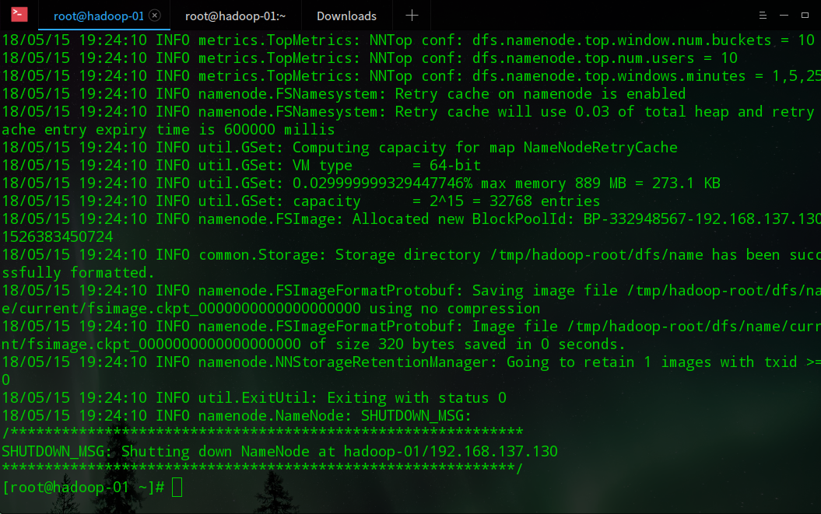Minimize the terminal window
821x514 pixels.
click(x=784, y=16)
